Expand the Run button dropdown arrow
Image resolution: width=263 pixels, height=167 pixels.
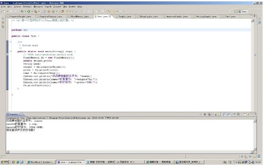[x=32, y=11]
